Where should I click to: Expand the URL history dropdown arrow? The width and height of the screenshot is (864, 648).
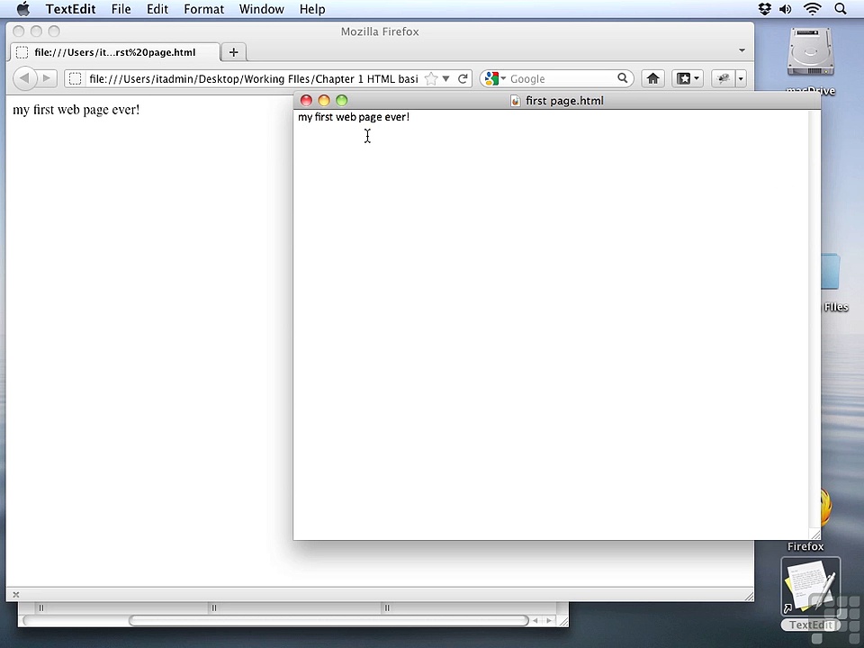tap(445, 79)
